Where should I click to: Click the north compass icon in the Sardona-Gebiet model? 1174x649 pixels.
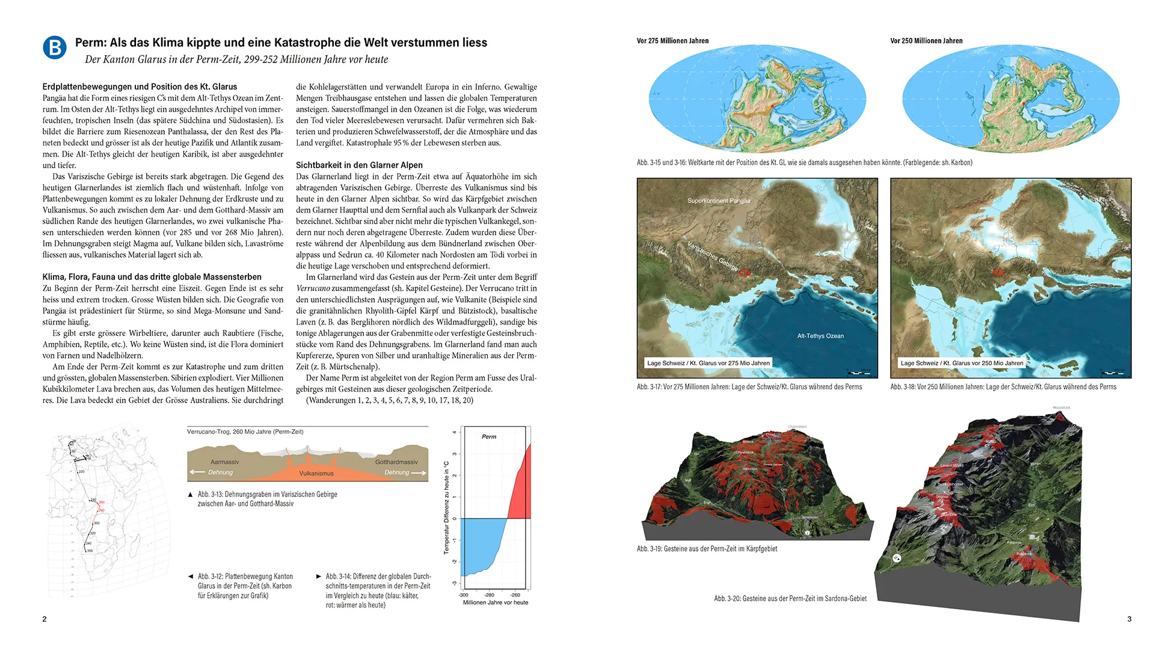pyautogui.click(x=897, y=558)
